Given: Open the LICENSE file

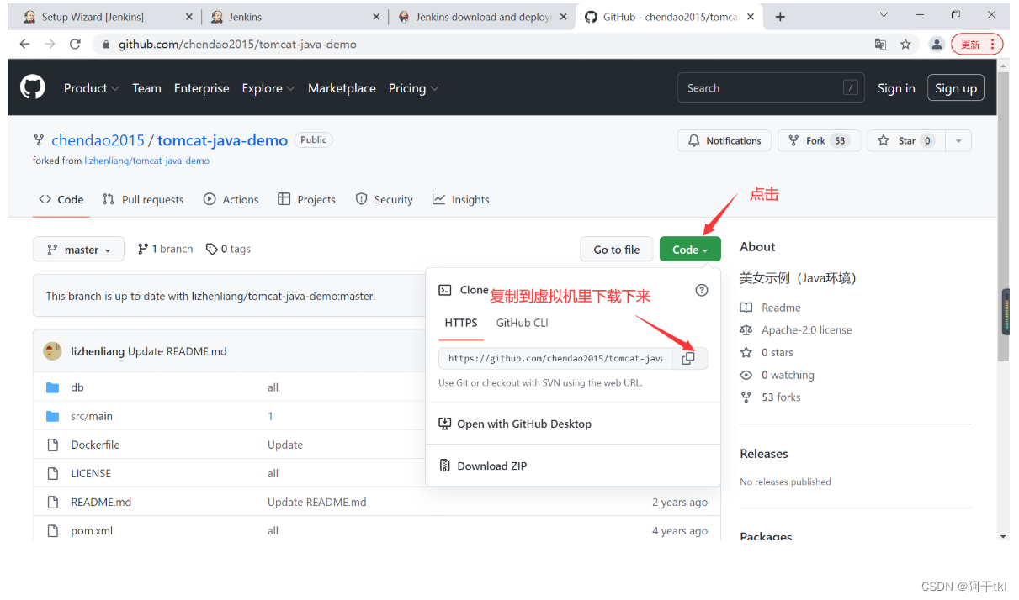Looking at the screenshot, I should pos(91,473).
